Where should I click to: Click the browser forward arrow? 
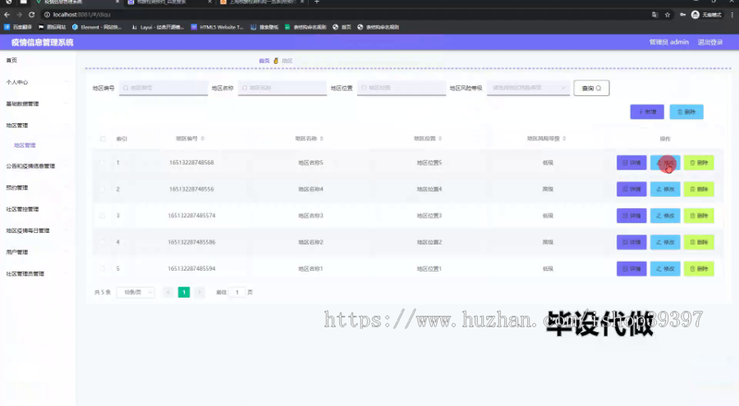coord(19,15)
